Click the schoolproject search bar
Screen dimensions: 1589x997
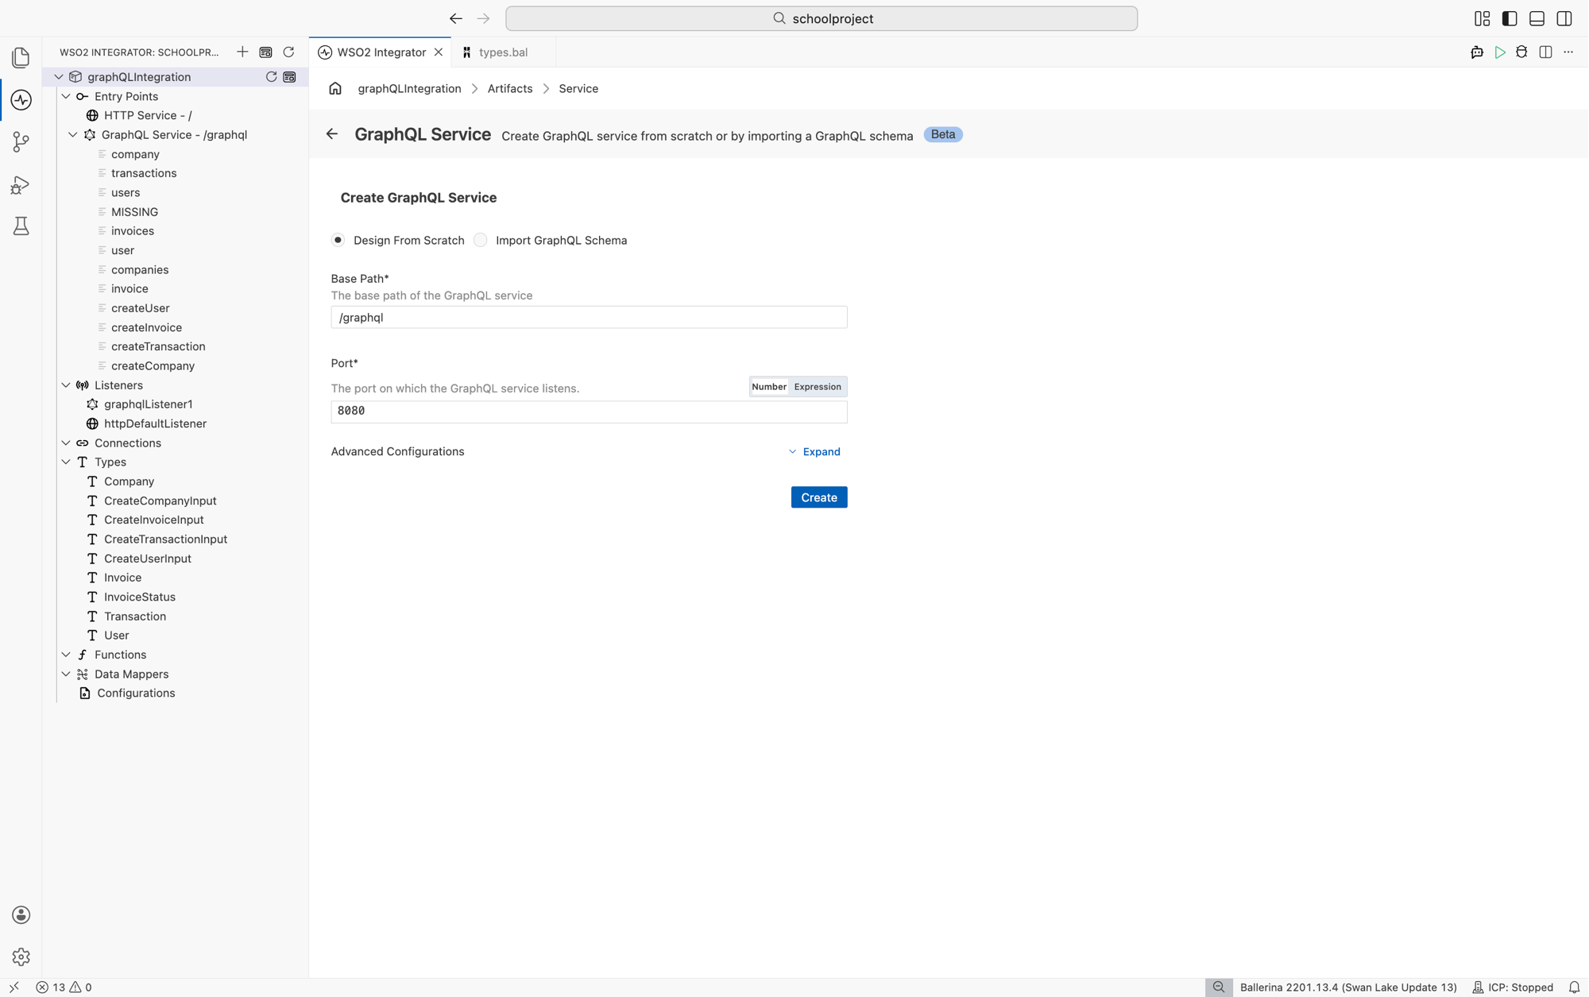point(822,18)
